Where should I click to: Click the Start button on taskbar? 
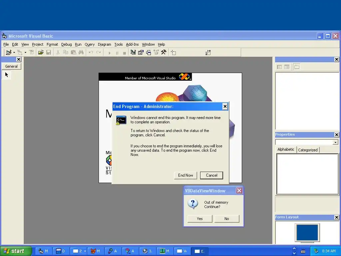[x=16, y=251]
